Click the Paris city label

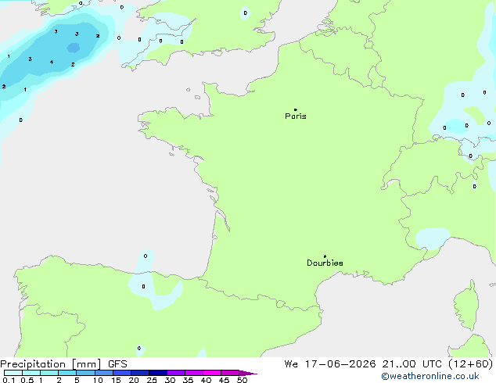pyautogui.click(x=296, y=116)
